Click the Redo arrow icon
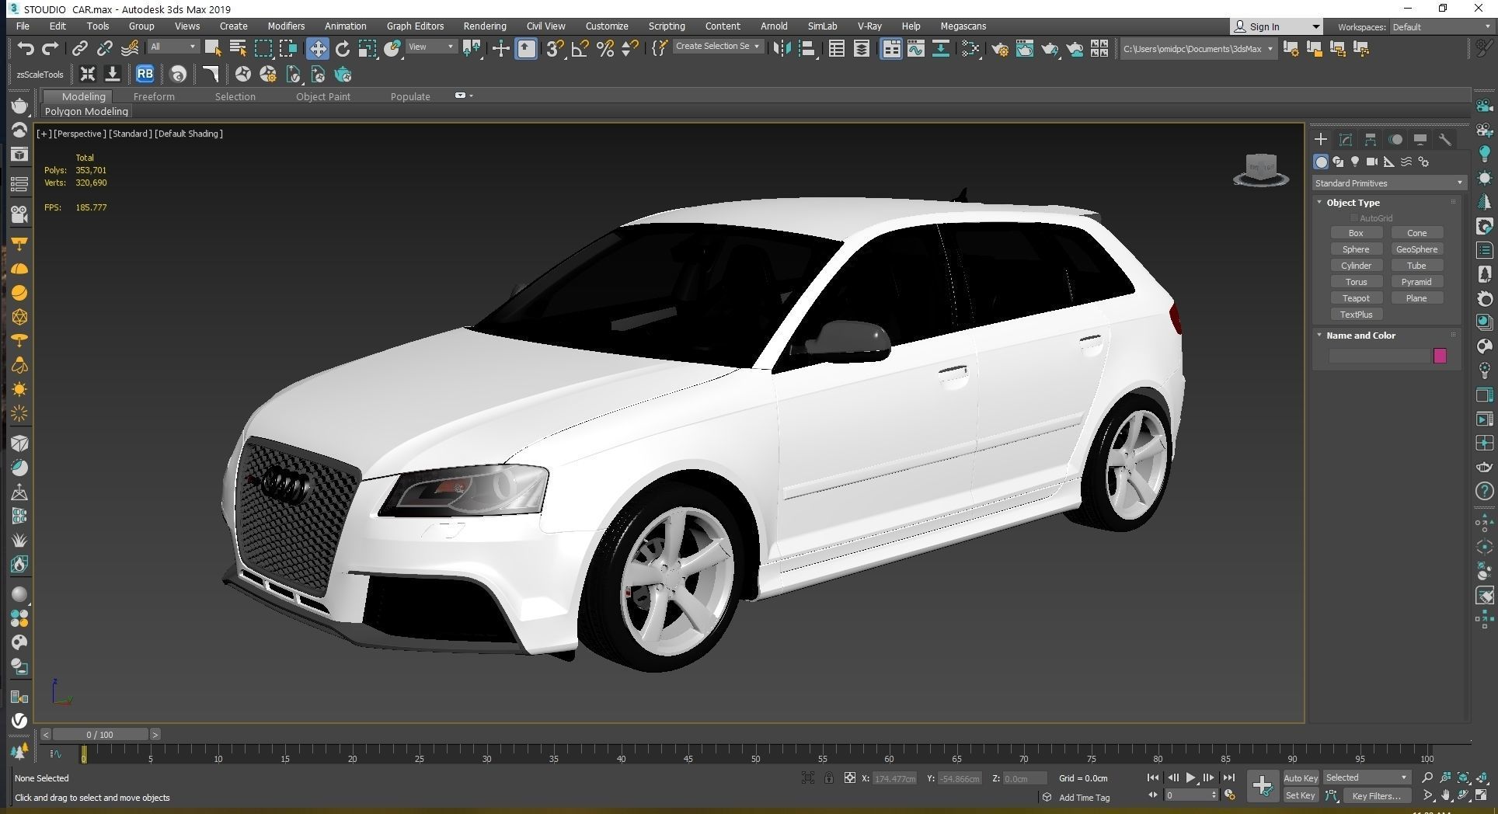1498x814 pixels. pyautogui.click(x=51, y=49)
